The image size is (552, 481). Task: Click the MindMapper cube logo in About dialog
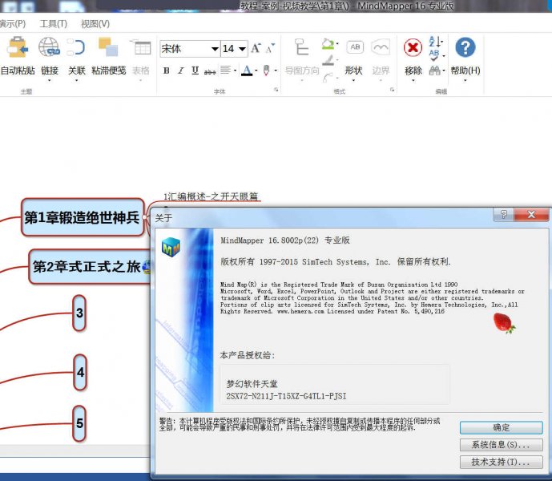click(x=171, y=247)
